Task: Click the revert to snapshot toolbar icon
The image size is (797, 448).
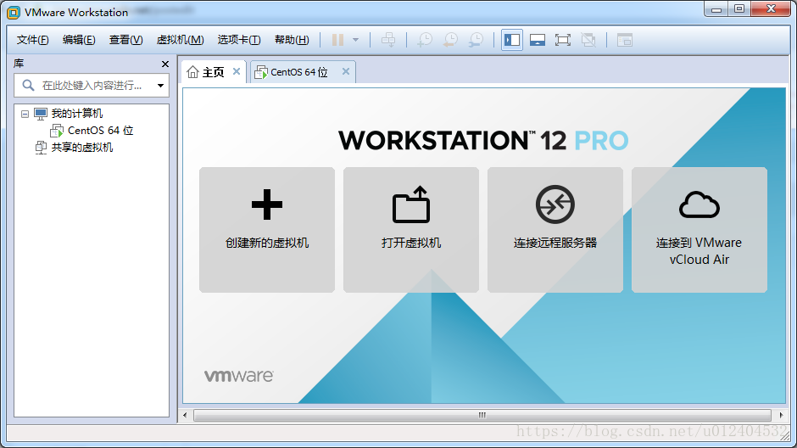Action: click(450, 40)
